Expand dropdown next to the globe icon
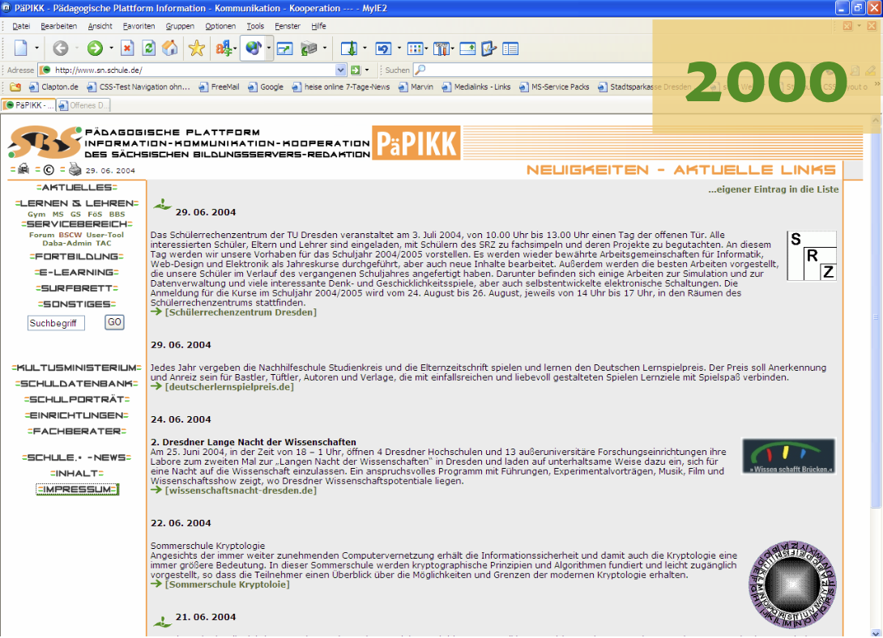 pos(269,49)
